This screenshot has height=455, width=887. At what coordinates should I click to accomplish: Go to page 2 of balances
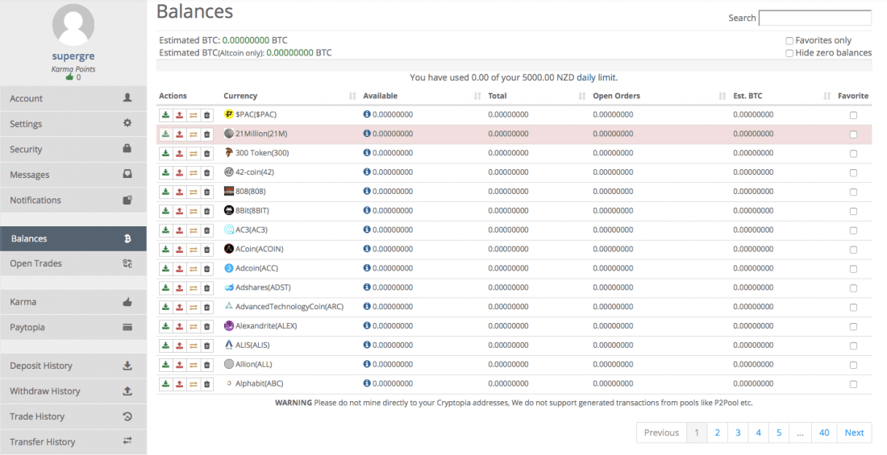click(718, 432)
